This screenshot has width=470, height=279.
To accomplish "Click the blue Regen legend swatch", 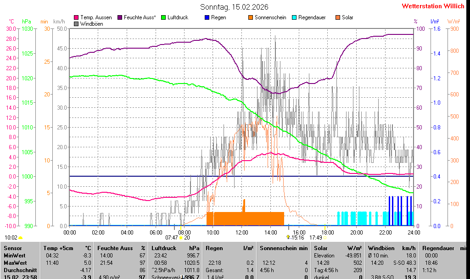I will coord(207,17).
